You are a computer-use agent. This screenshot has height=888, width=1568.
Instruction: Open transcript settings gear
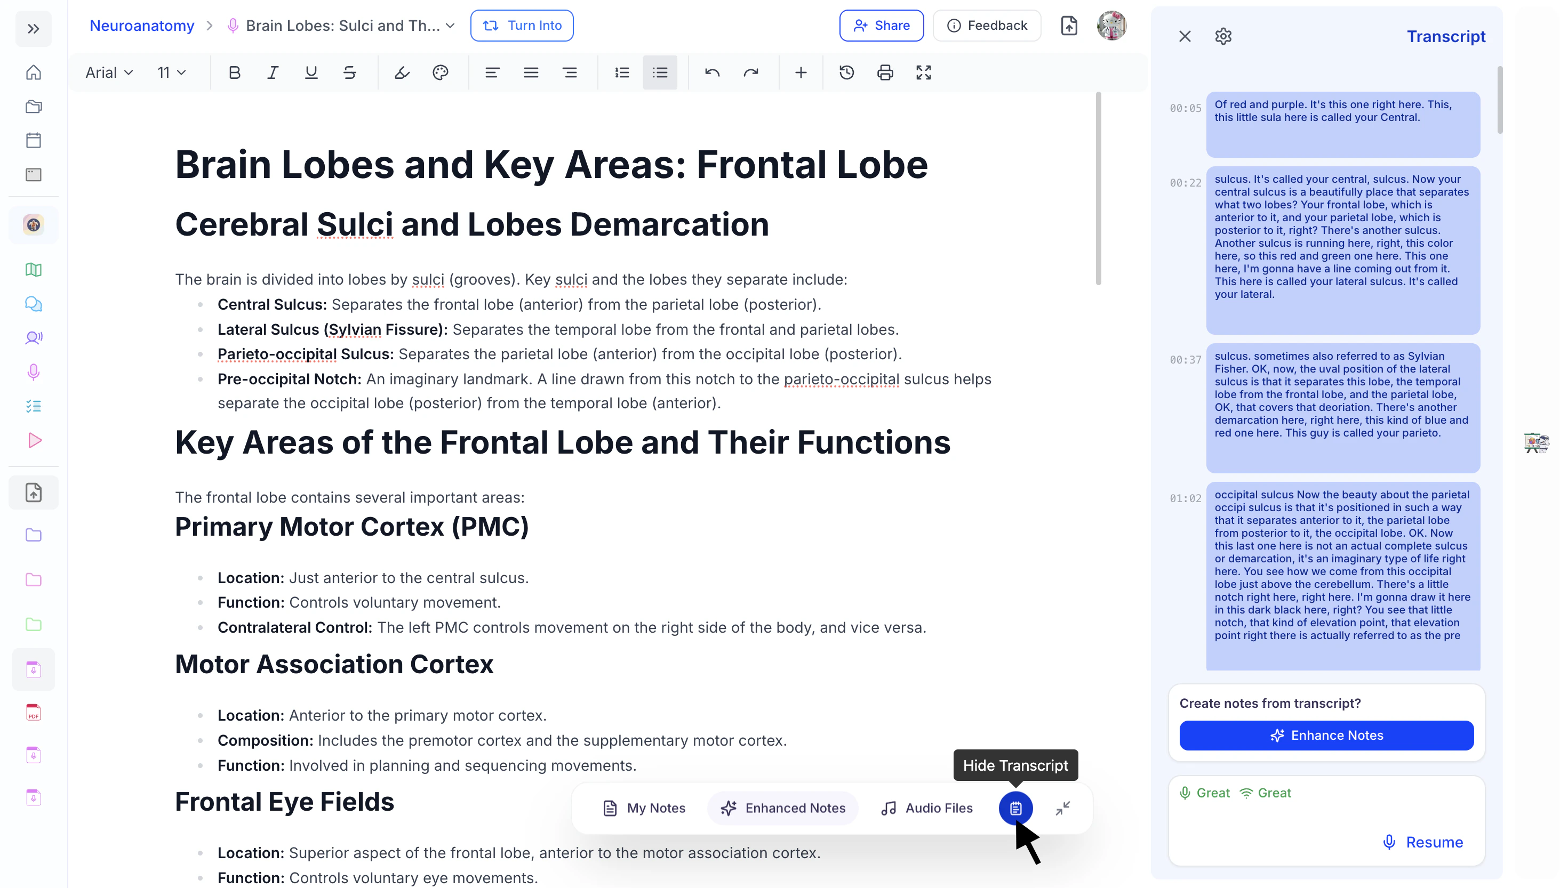(1223, 37)
